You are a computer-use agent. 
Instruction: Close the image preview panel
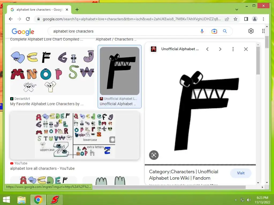point(246,49)
